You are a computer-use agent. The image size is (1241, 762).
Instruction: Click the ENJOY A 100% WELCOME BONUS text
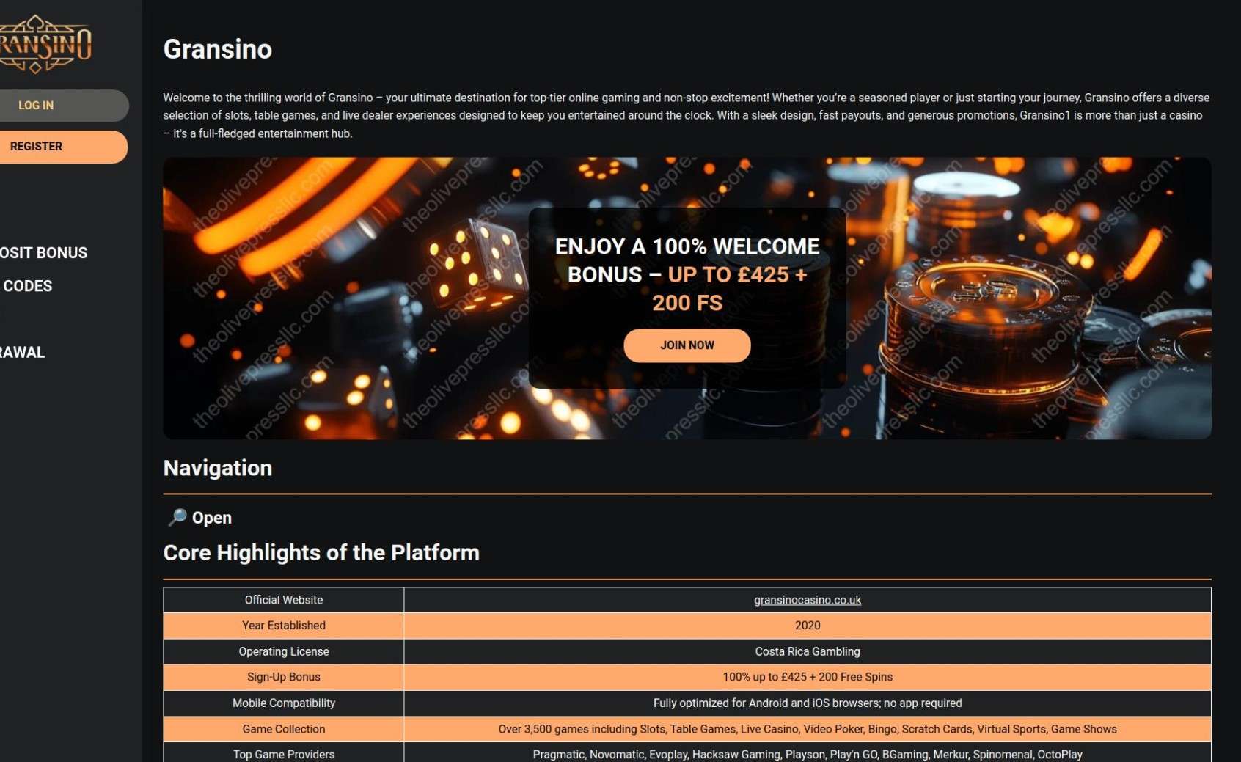point(687,274)
